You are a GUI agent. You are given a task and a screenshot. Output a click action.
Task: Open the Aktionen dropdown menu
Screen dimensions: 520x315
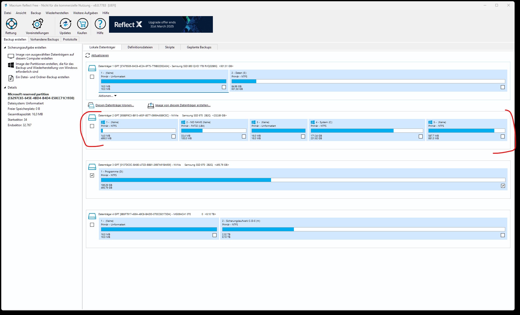click(107, 96)
